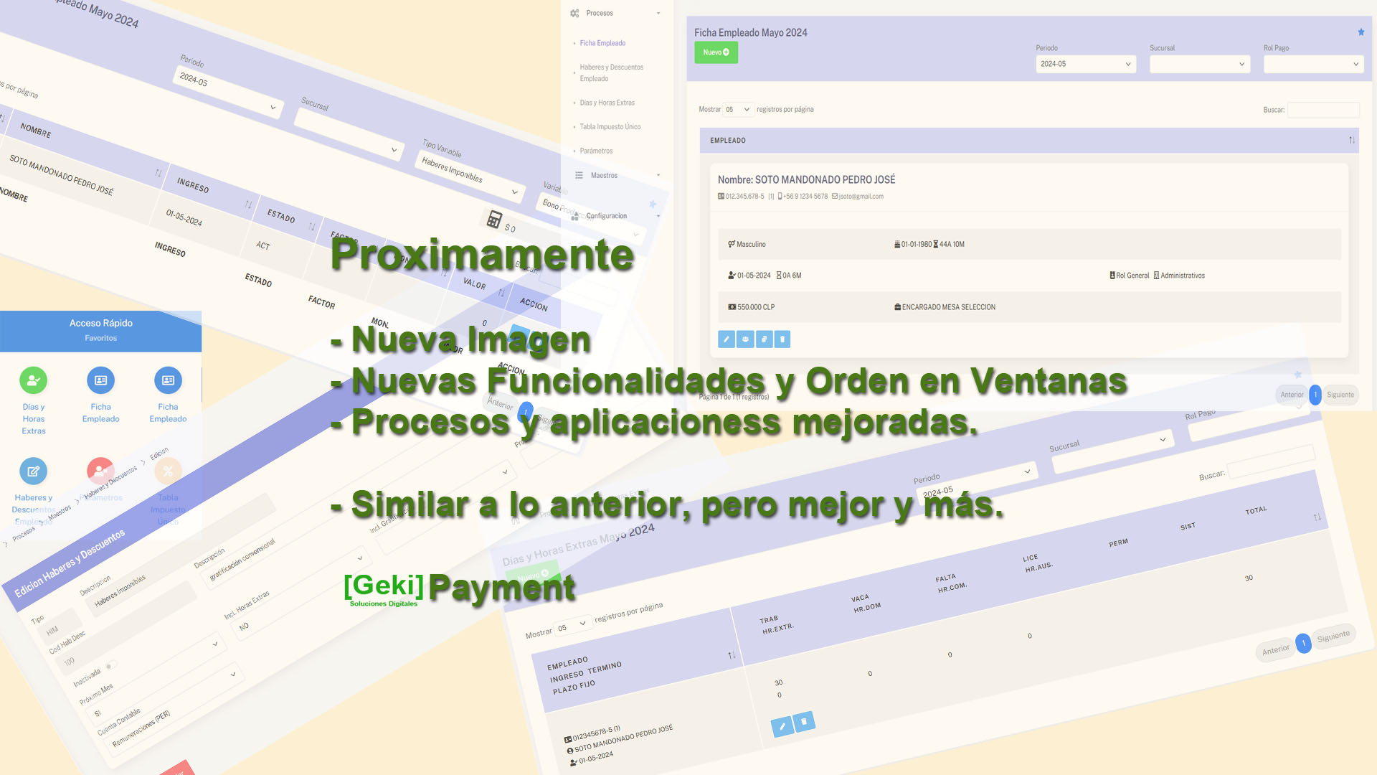Click the document copy button in employee card

pos(764,339)
